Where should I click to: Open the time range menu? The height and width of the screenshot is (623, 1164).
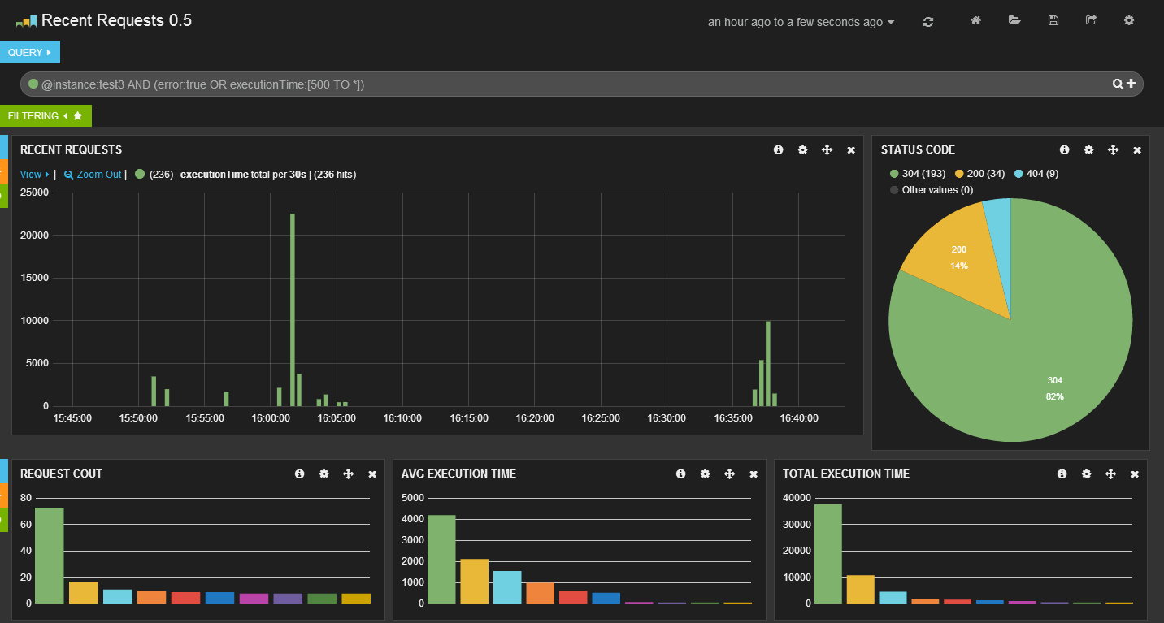point(801,22)
